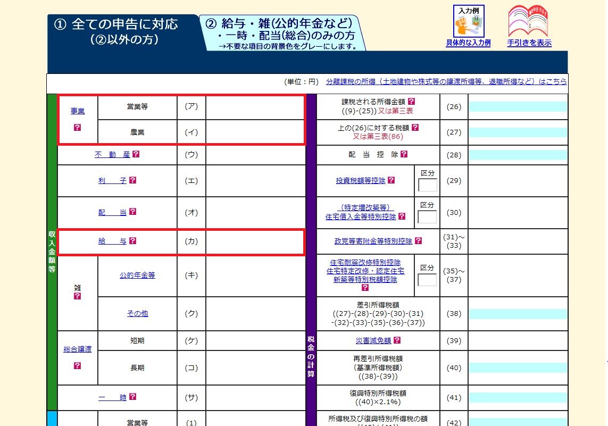Click help icon under 事業
The image size is (608, 426).
(77, 127)
